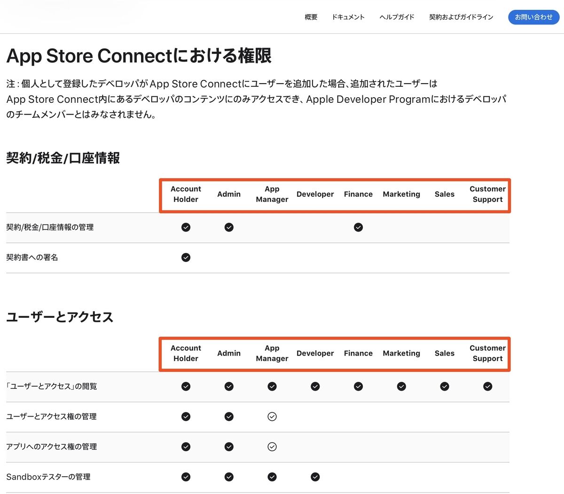
Task: Open the 概要 navigation tab
Action: pyautogui.click(x=311, y=17)
